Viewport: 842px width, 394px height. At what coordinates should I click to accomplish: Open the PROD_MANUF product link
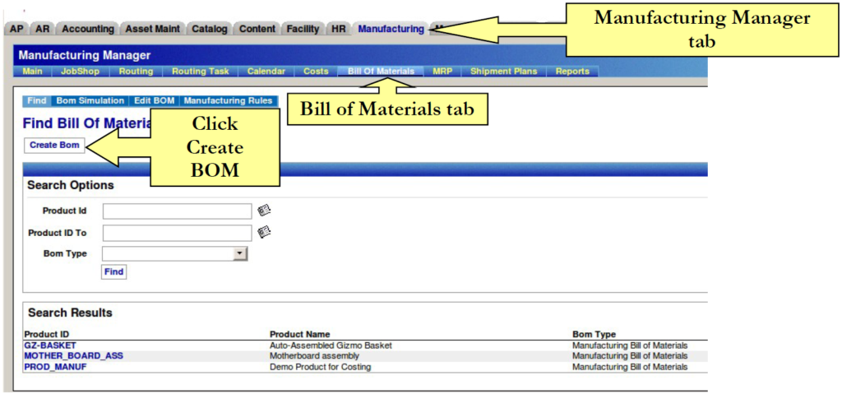coord(55,367)
